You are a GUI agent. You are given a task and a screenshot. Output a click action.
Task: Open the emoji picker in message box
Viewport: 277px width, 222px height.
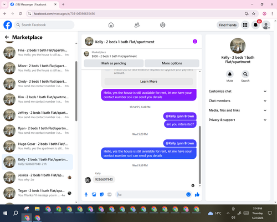188,194
